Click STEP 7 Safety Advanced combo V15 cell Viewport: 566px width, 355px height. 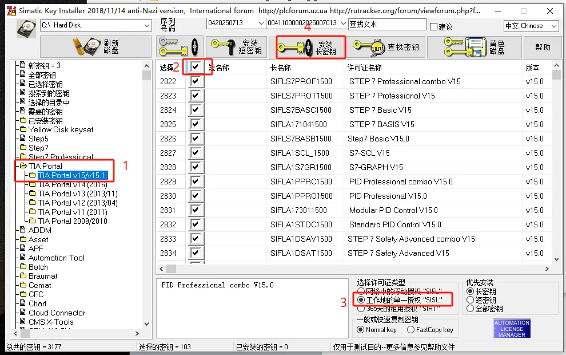click(x=411, y=239)
